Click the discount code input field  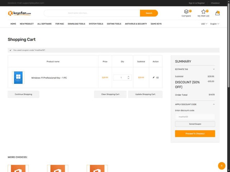pyautogui.click(x=195, y=117)
